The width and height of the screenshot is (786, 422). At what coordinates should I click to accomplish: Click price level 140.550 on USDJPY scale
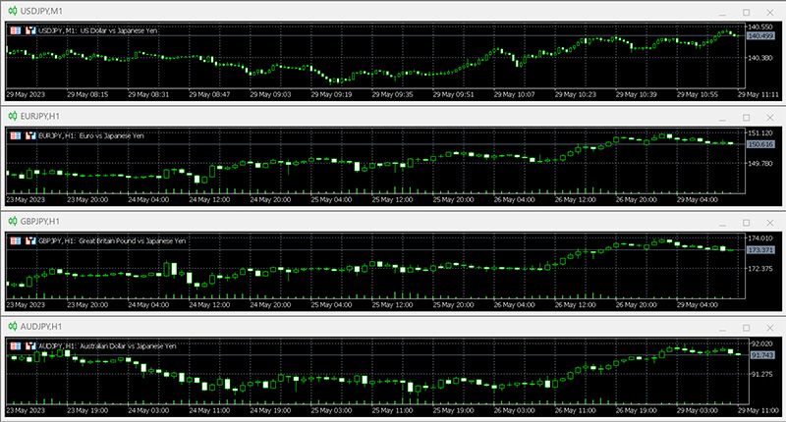(x=760, y=27)
